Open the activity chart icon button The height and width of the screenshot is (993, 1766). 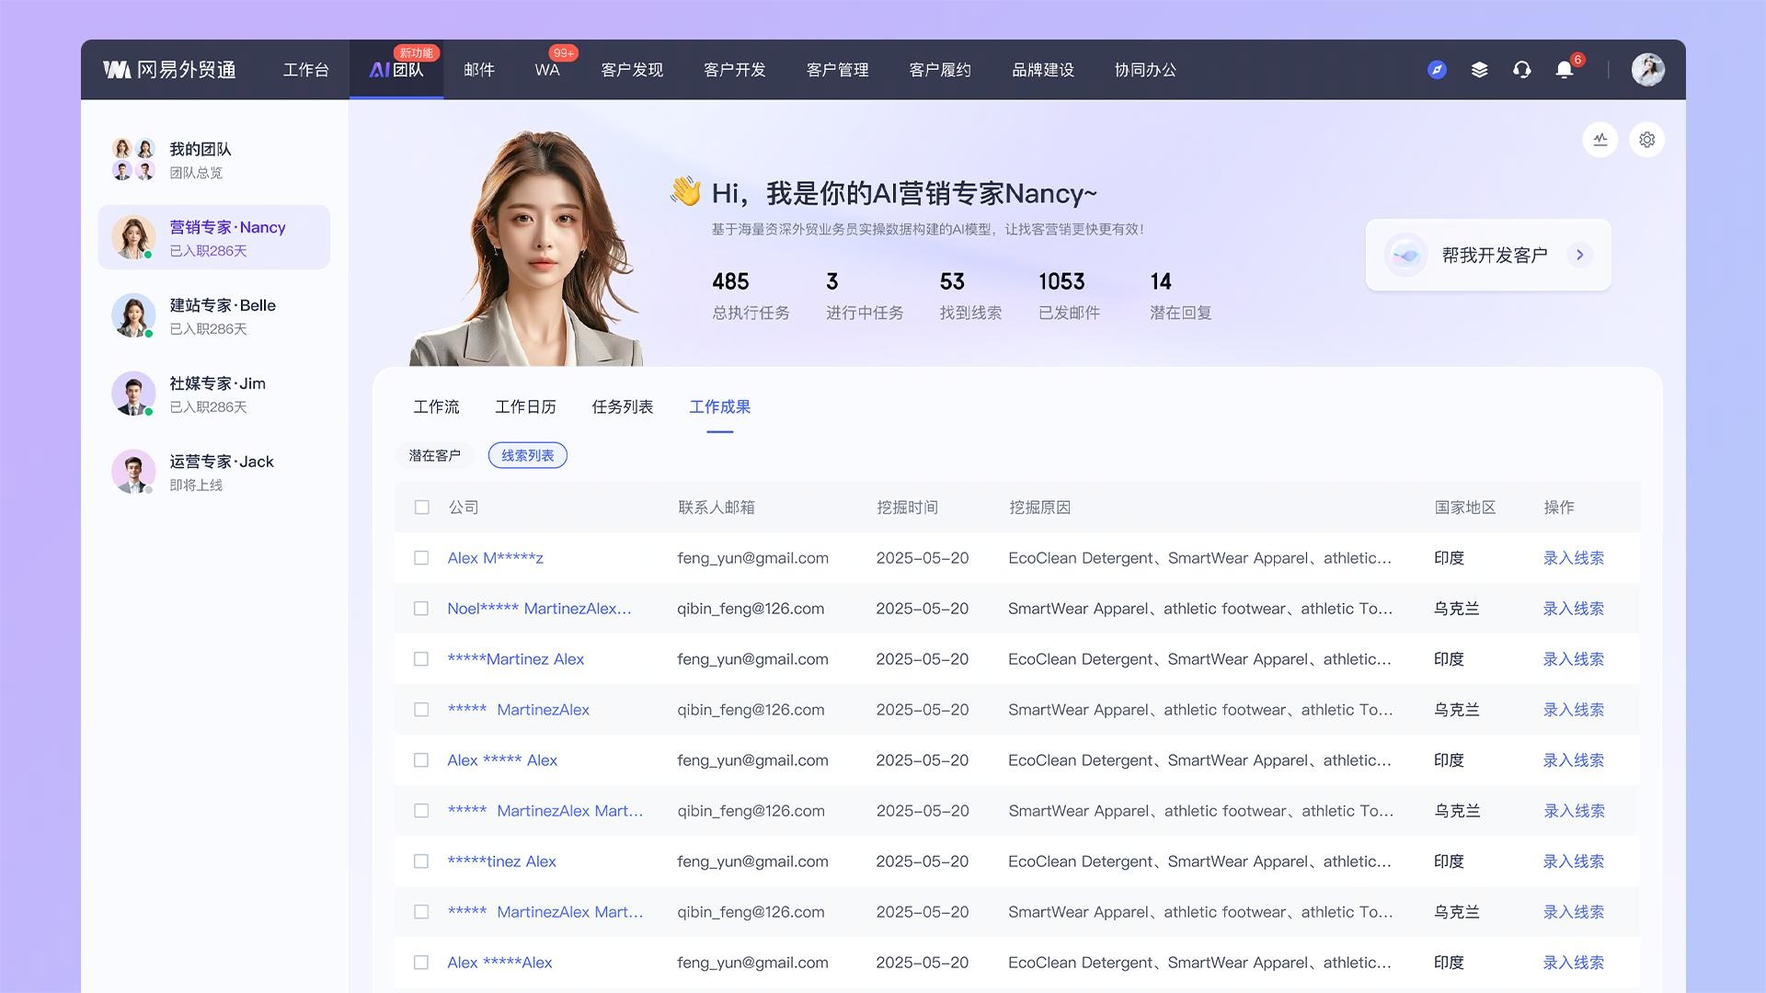1600,140
